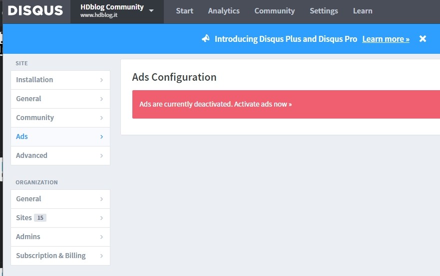440x276 pixels.
Task: Click the DISQUS logo
Action: [35, 11]
